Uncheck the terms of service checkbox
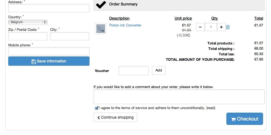This screenshot has width=271, height=135. click(97, 108)
